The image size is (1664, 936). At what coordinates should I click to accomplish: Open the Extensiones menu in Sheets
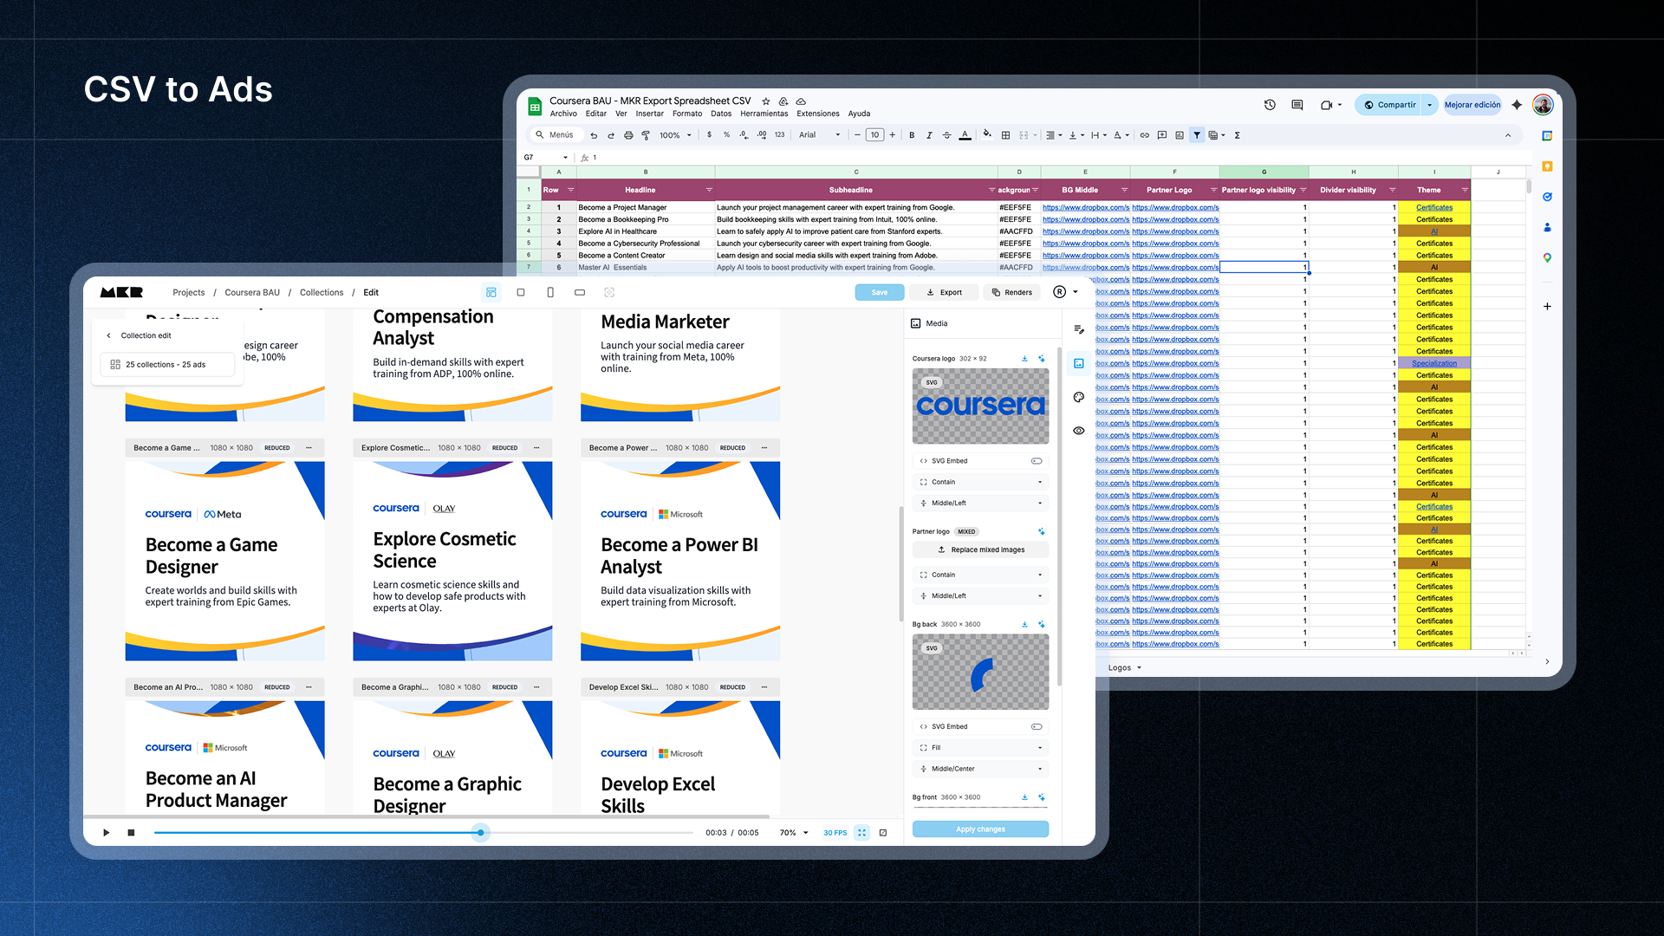[818, 114]
